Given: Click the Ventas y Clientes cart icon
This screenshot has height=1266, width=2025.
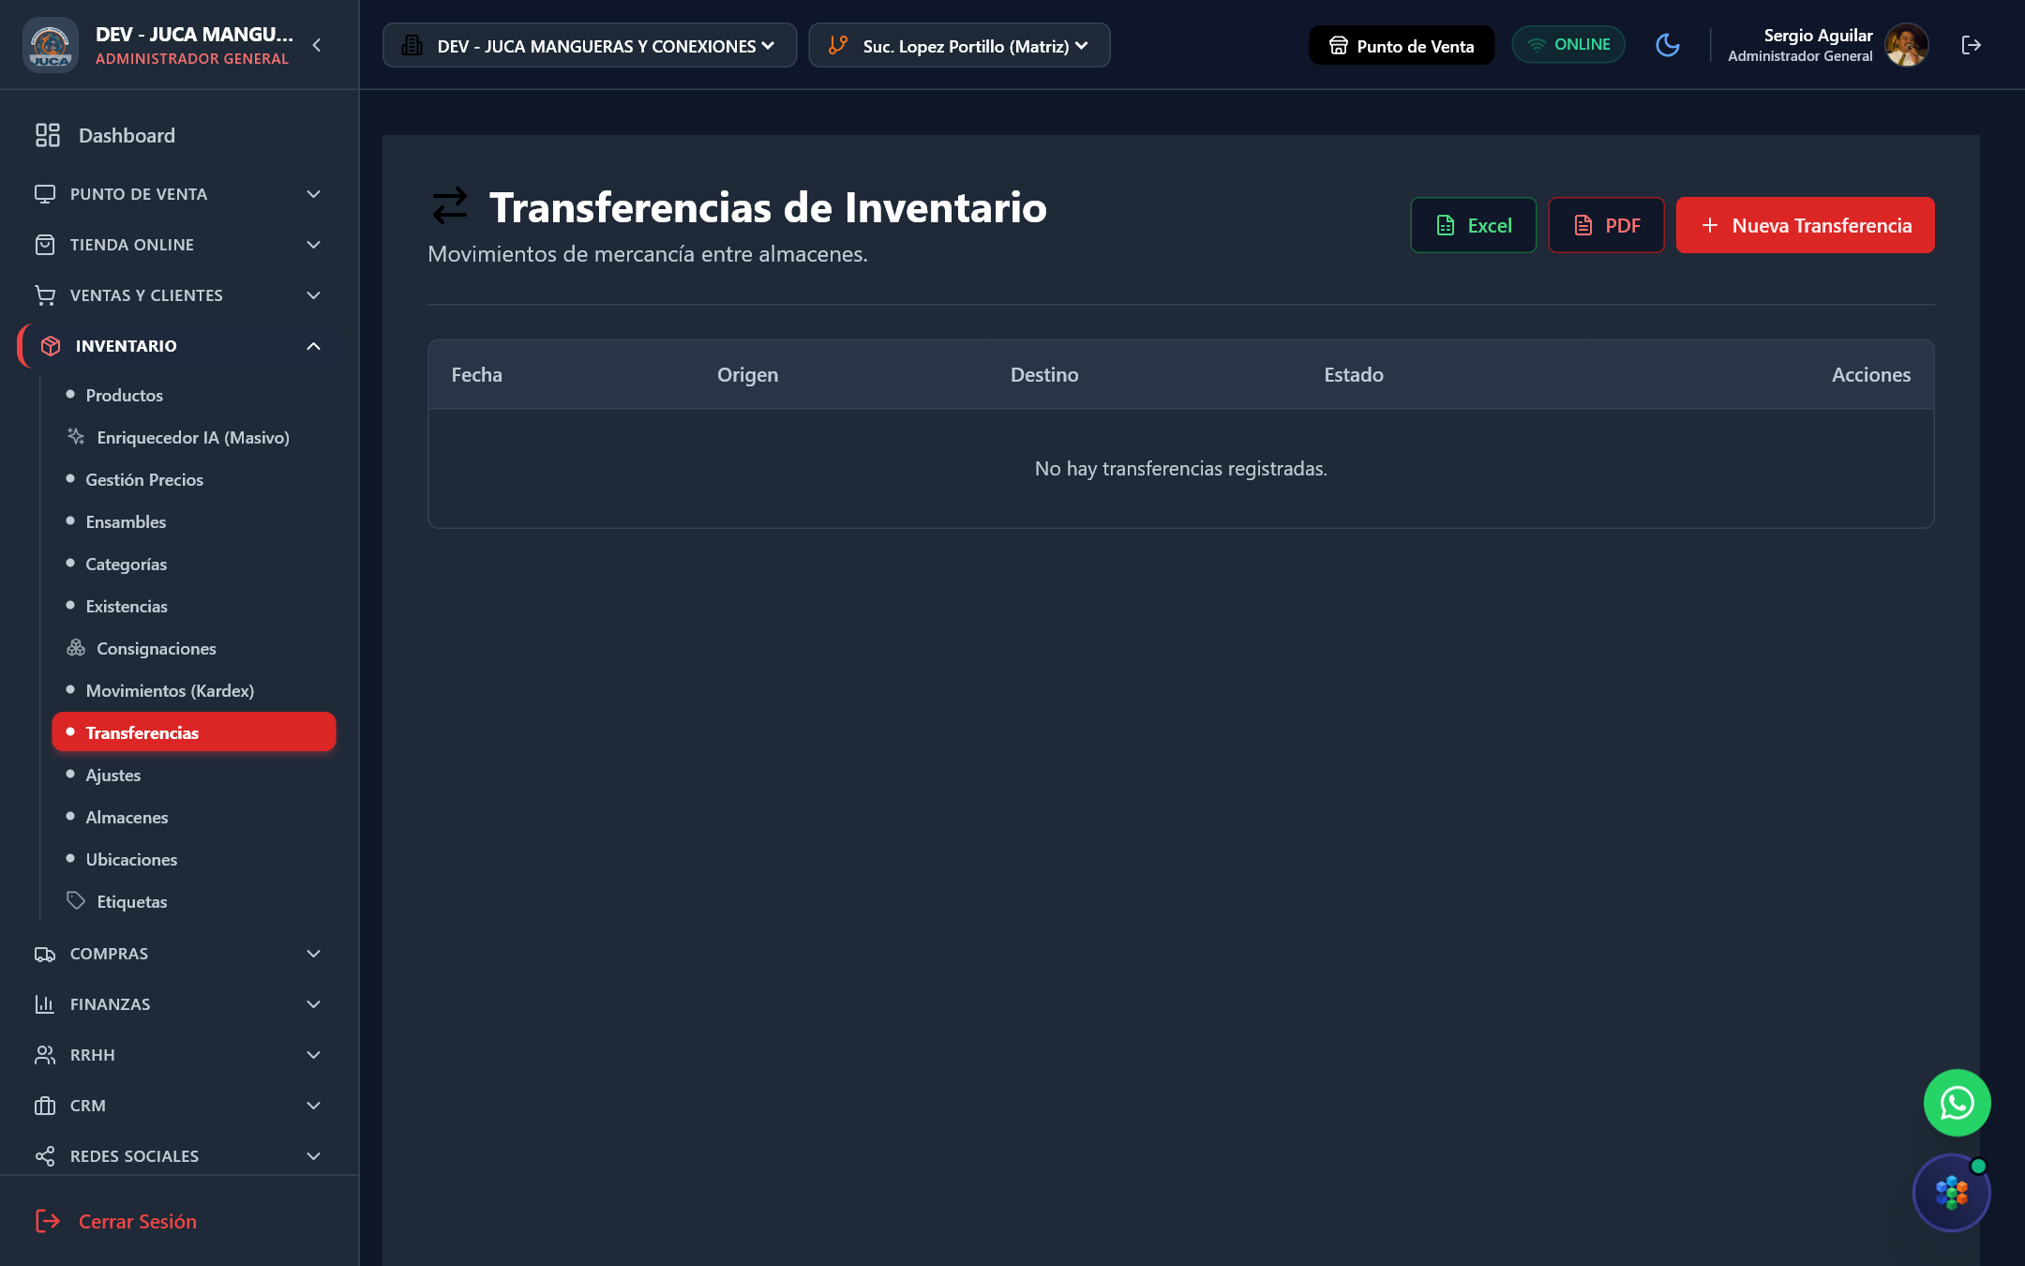Looking at the screenshot, I should pos(45,295).
